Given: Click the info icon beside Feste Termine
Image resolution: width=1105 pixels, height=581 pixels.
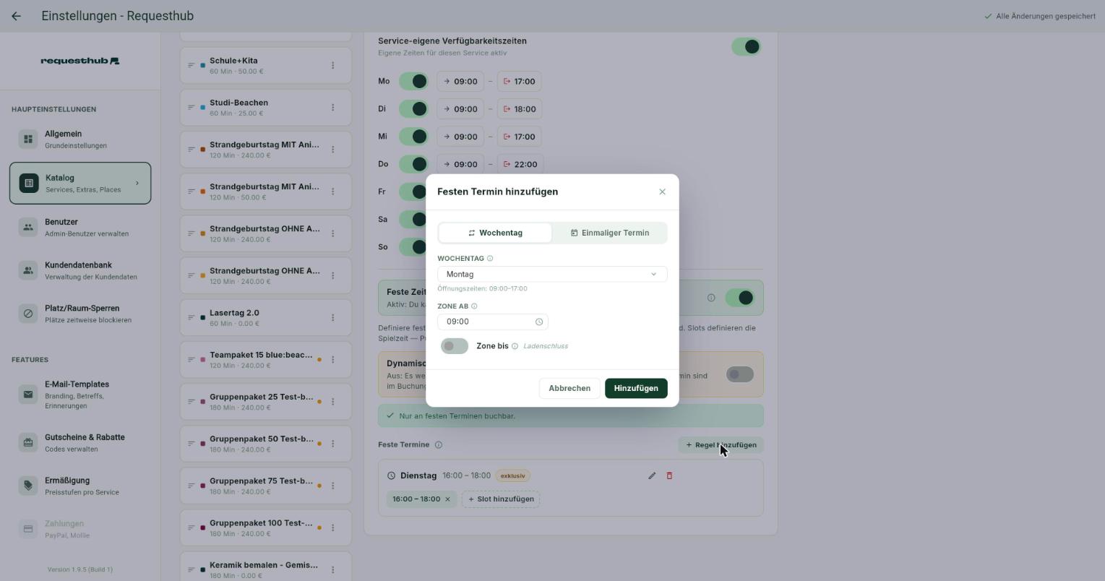Looking at the screenshot, I should 439,444.
